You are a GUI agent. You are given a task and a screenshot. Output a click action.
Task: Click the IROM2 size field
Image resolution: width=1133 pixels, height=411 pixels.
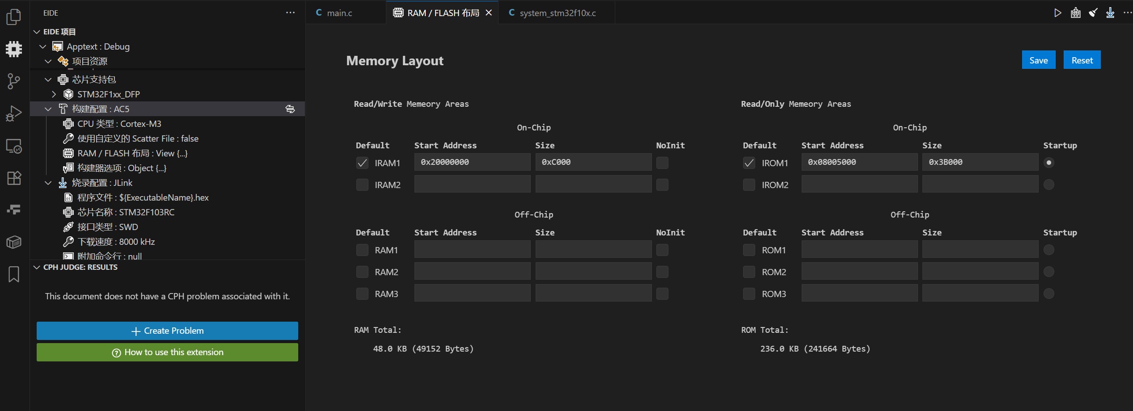(980, 184)
